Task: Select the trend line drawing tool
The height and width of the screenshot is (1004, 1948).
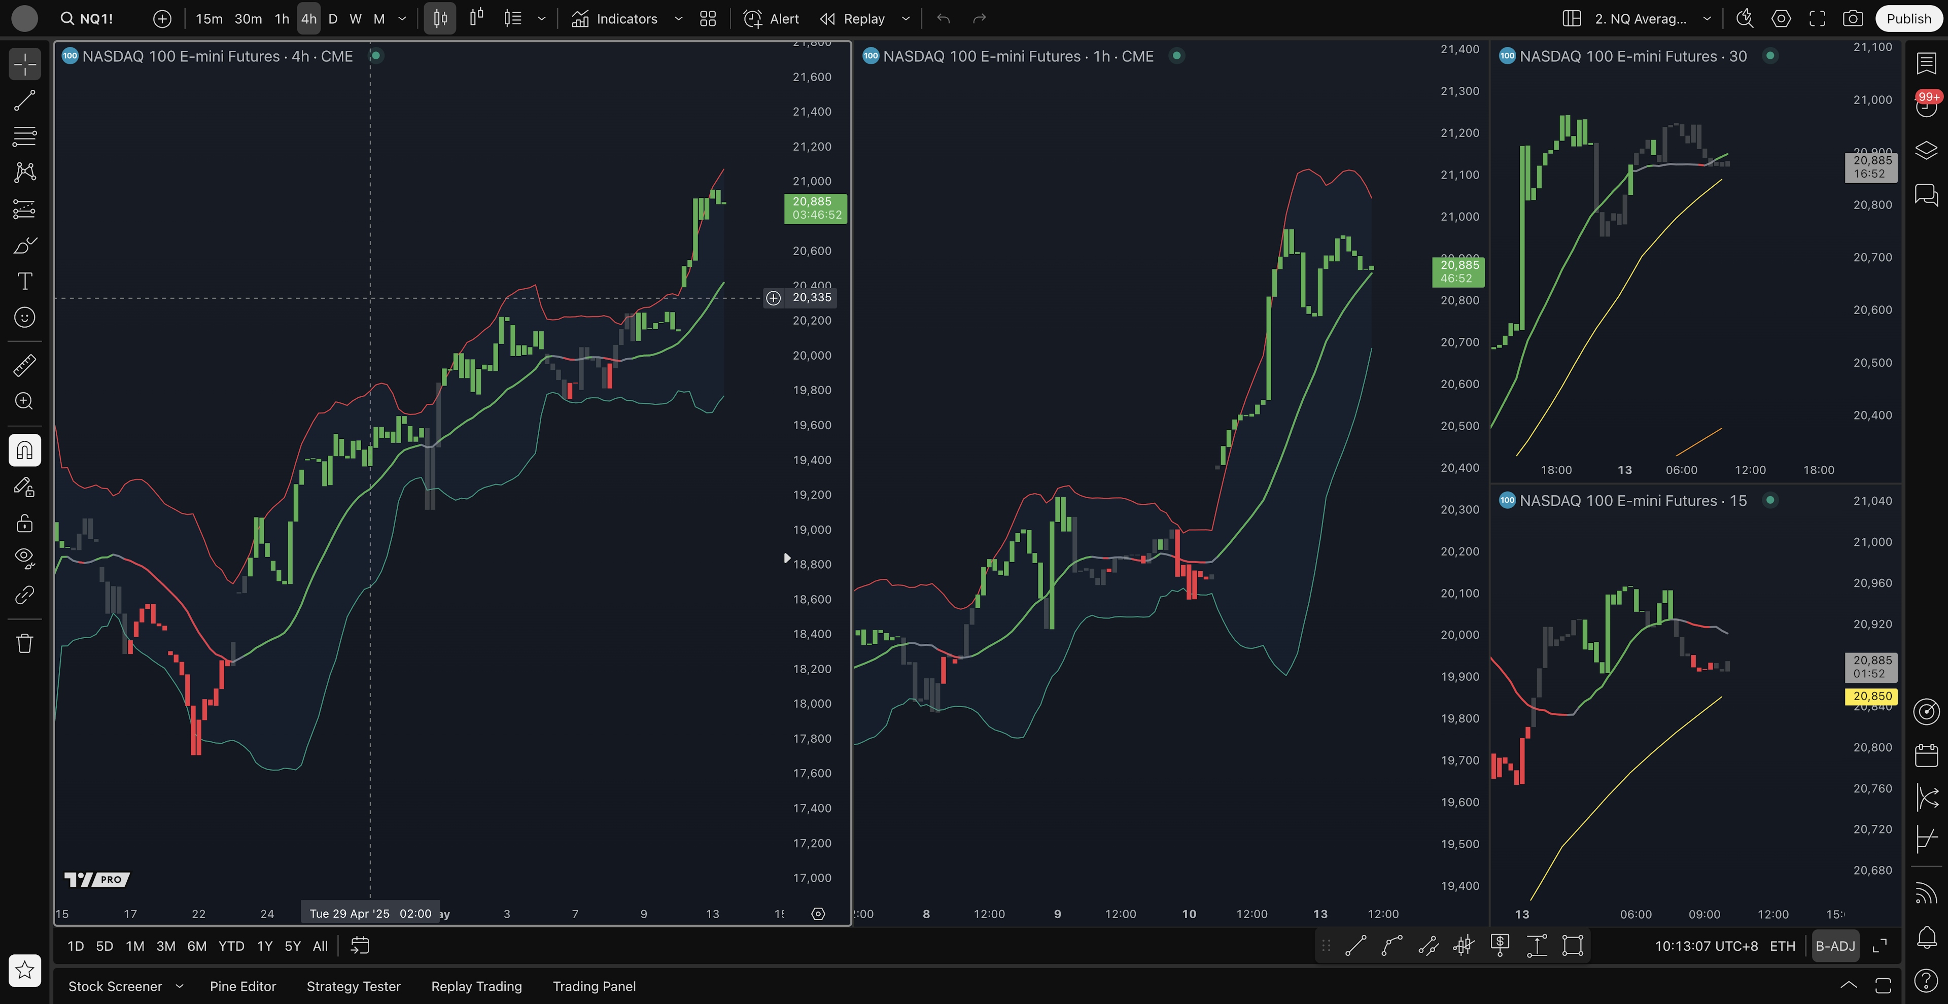Action: pos(24,100)
